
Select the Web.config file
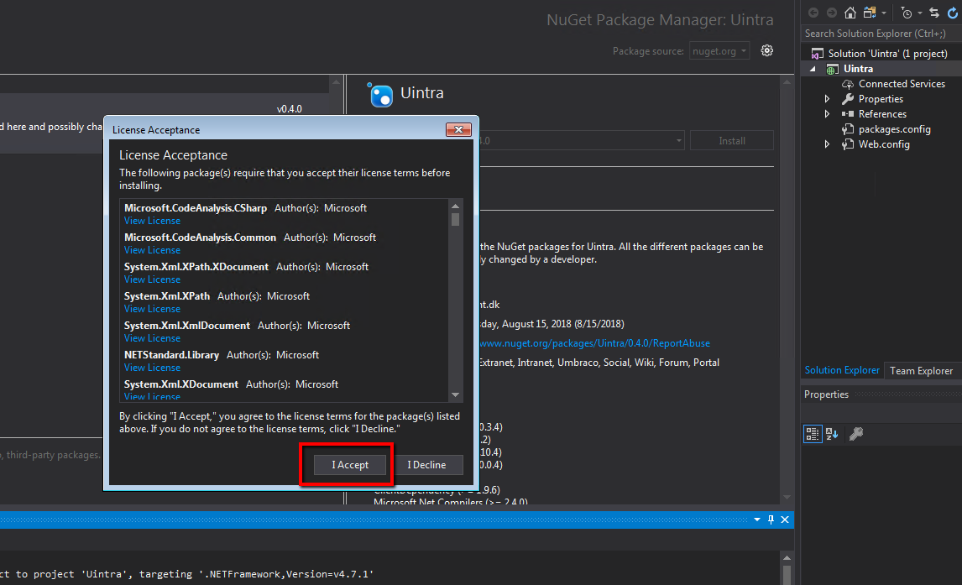coord(883,144)
